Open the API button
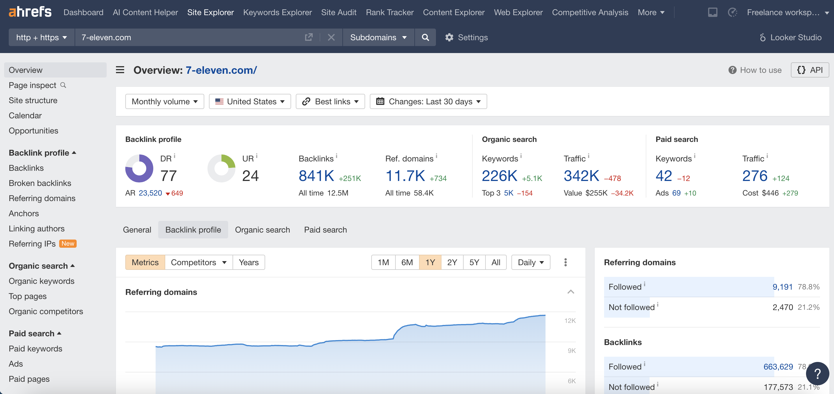The image size is (834, 394). pos(810,70)
